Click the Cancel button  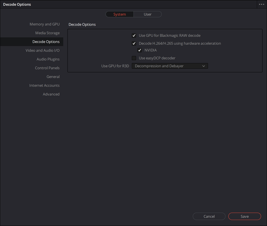[x=209, y=217]
